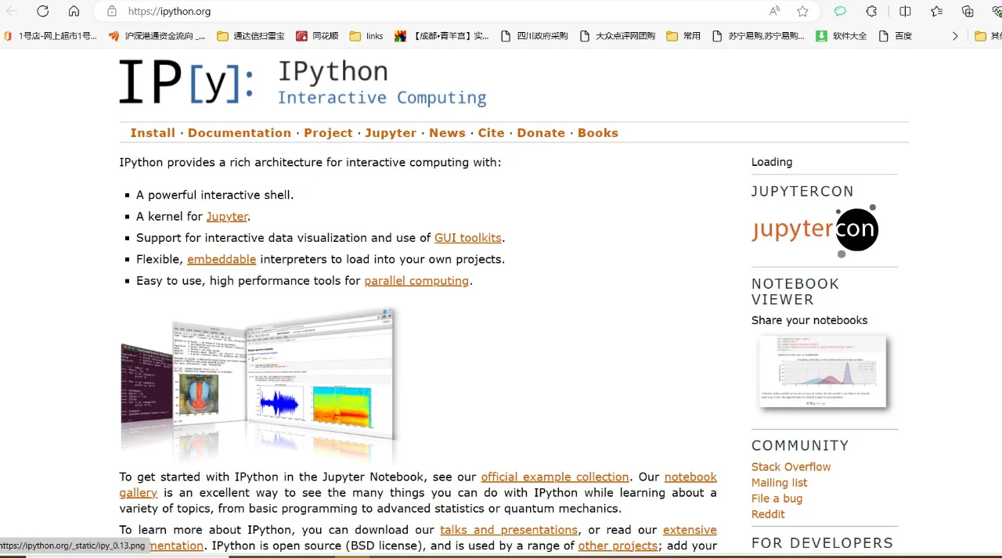Open the 大众点评网团购 bookmark
Screen dimensions: 1002x558
click(618, 36)
